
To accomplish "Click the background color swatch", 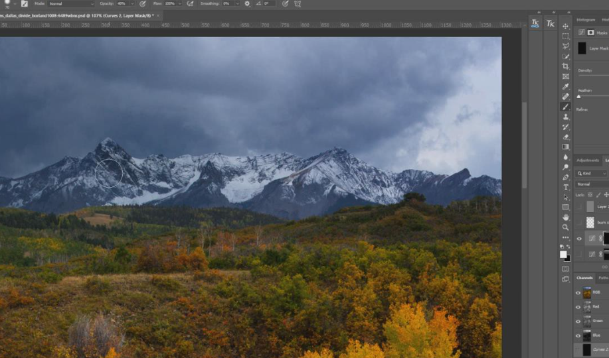I will coord(568,259).
